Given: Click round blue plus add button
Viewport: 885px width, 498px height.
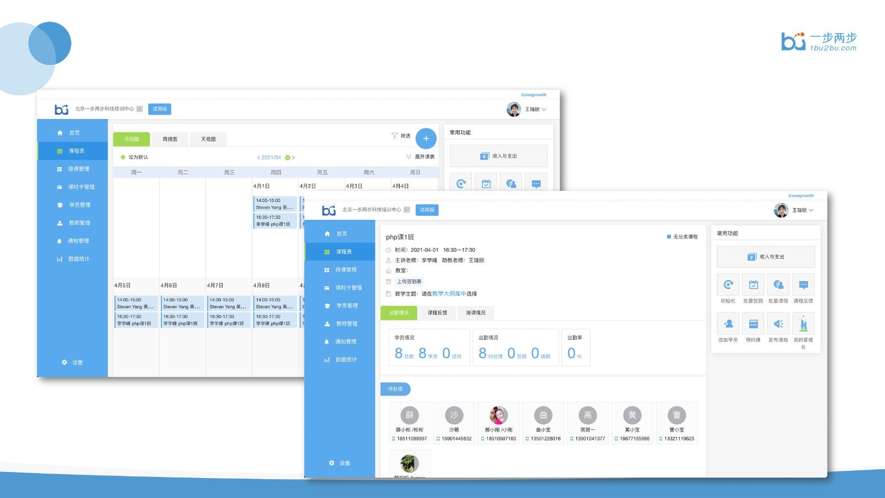Looking at the screenshot, I should click(x=426, y=138).
